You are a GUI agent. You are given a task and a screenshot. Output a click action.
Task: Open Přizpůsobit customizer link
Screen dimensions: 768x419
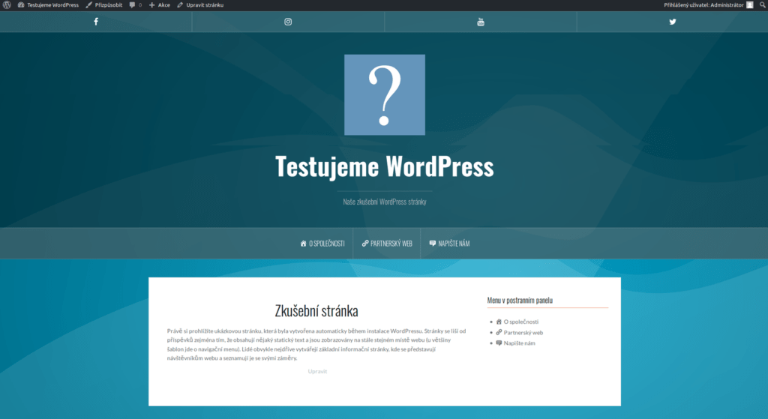point(103,5)
